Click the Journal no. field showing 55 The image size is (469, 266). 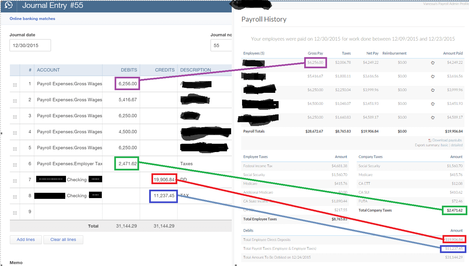coord(221,45)
